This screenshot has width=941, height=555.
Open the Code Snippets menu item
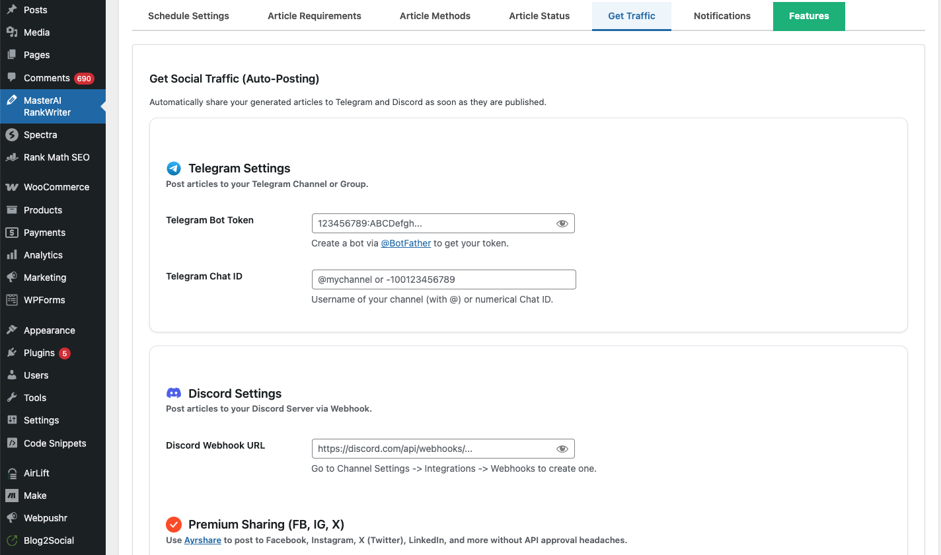click(53, 443)
